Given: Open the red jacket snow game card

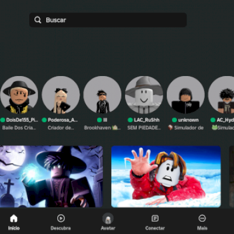Looking at the screenshot, I should click(166, 177).
